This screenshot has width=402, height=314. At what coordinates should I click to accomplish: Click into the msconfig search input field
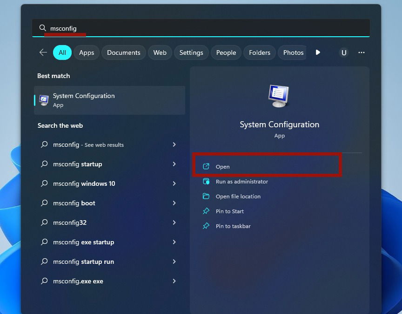click(x=201, y=28)
